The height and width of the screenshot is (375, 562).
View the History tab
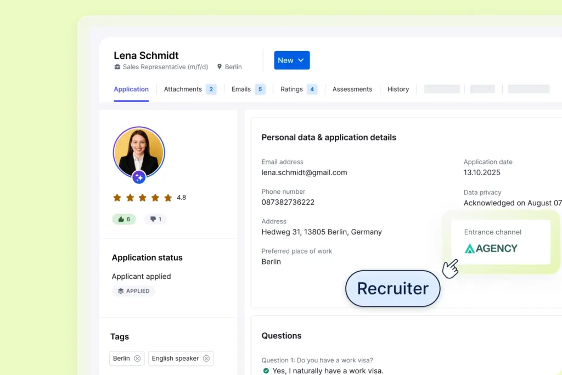(x=398, y=89)
